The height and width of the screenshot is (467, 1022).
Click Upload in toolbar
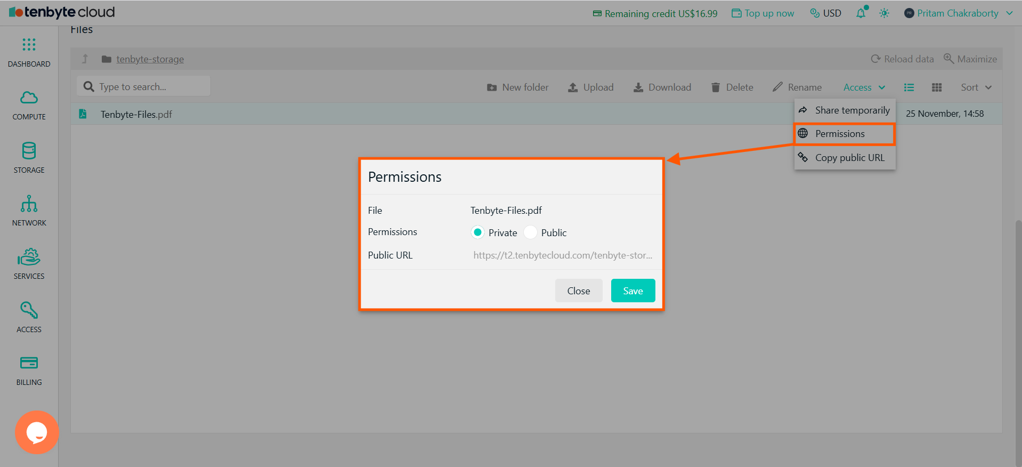[x=590, y=87]
